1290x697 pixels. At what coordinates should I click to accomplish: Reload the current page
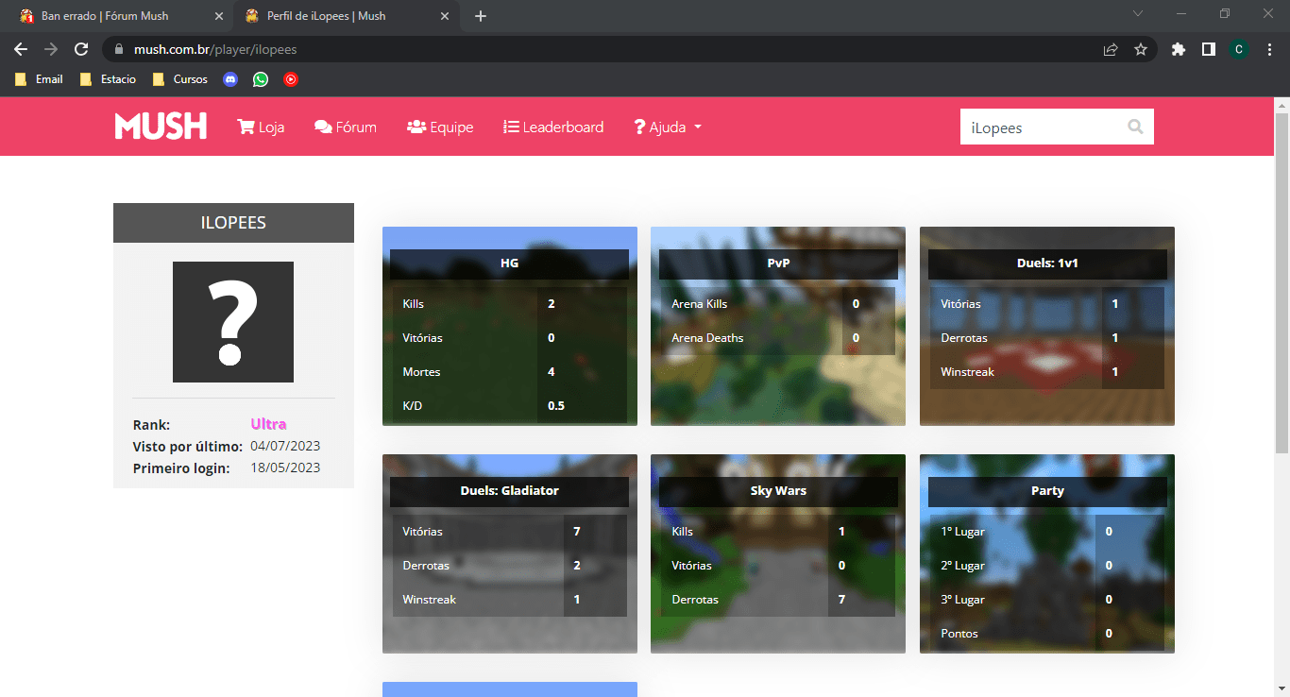81,49
